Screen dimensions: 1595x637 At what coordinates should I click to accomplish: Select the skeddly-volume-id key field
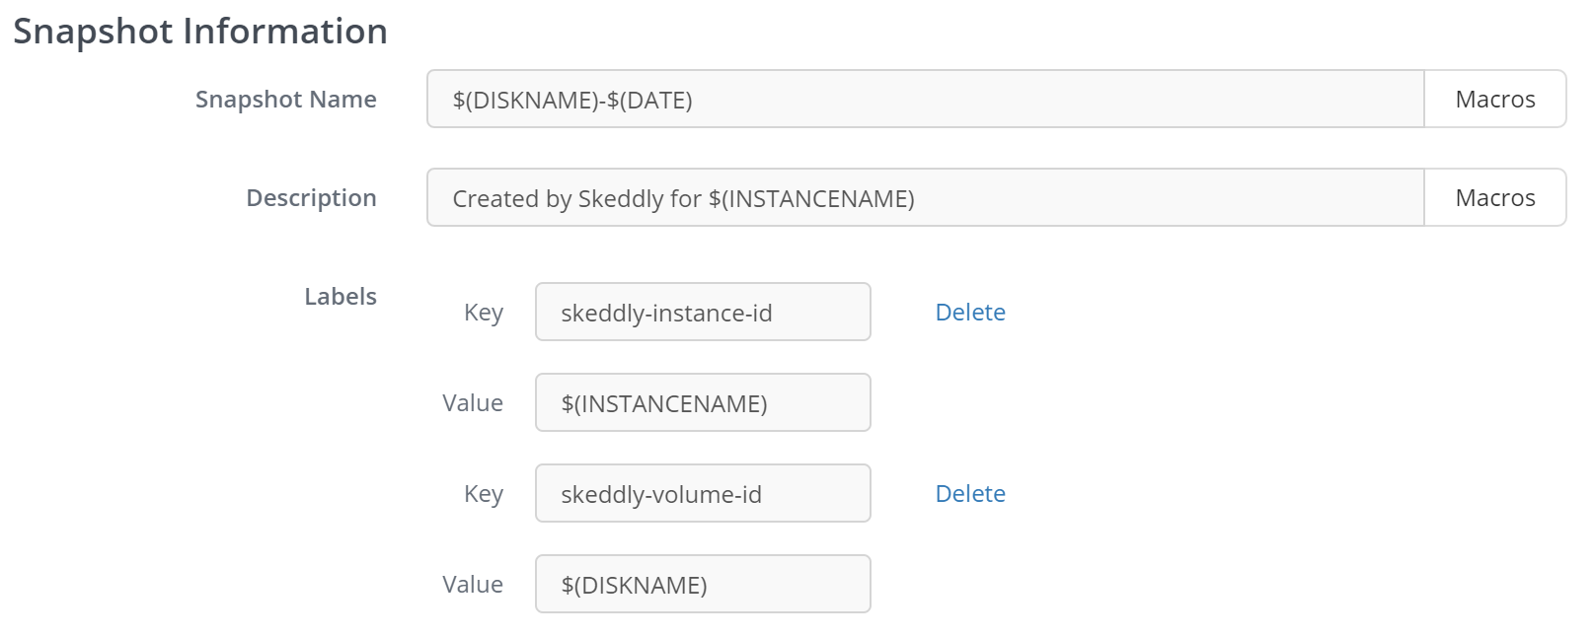pyautogui.click(x=702, y=493)
